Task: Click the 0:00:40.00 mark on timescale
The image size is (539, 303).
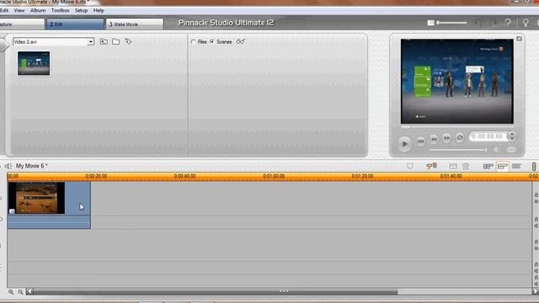Action: [x=184, y=176]
